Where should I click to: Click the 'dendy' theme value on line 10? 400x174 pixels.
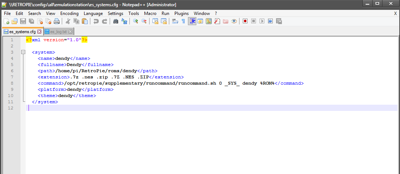pyautogui.click(x=65, y=96)
